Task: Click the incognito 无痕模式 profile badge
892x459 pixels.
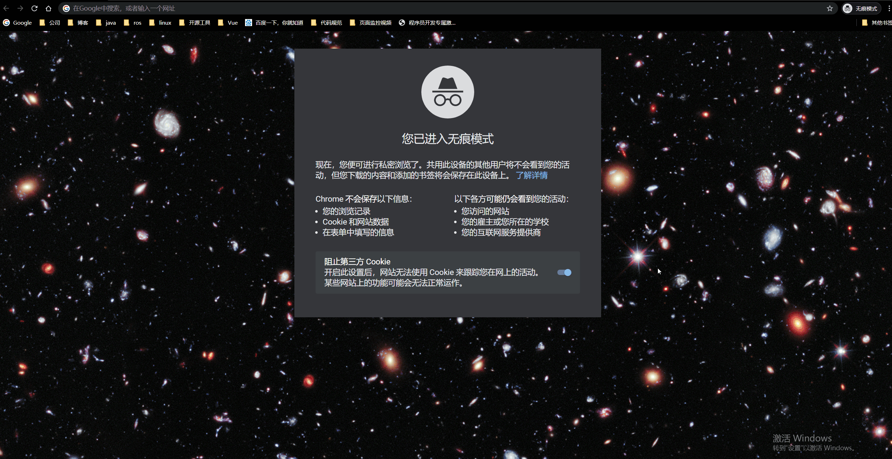Action: click(x=861, y=8)
